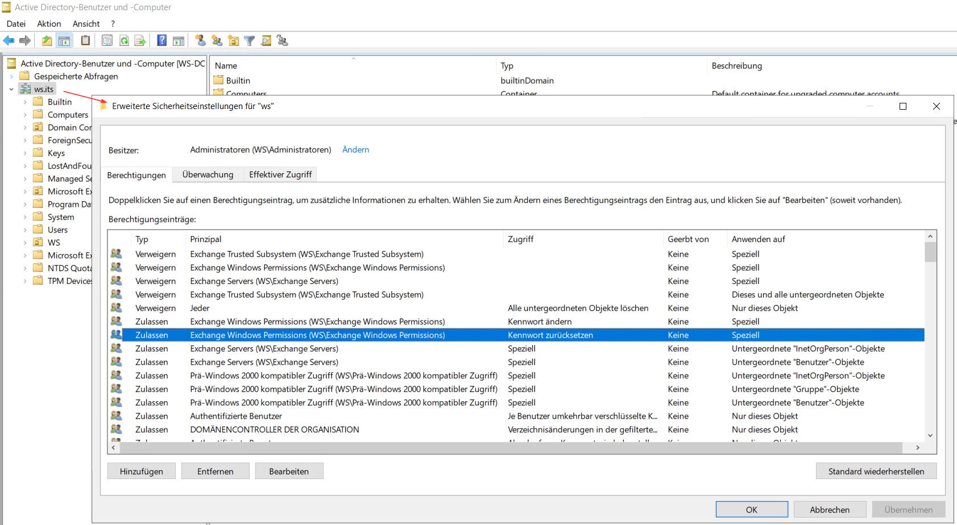
Task: Click the gray Forward arrow in toolbar
Action: [x=25, y=40]
